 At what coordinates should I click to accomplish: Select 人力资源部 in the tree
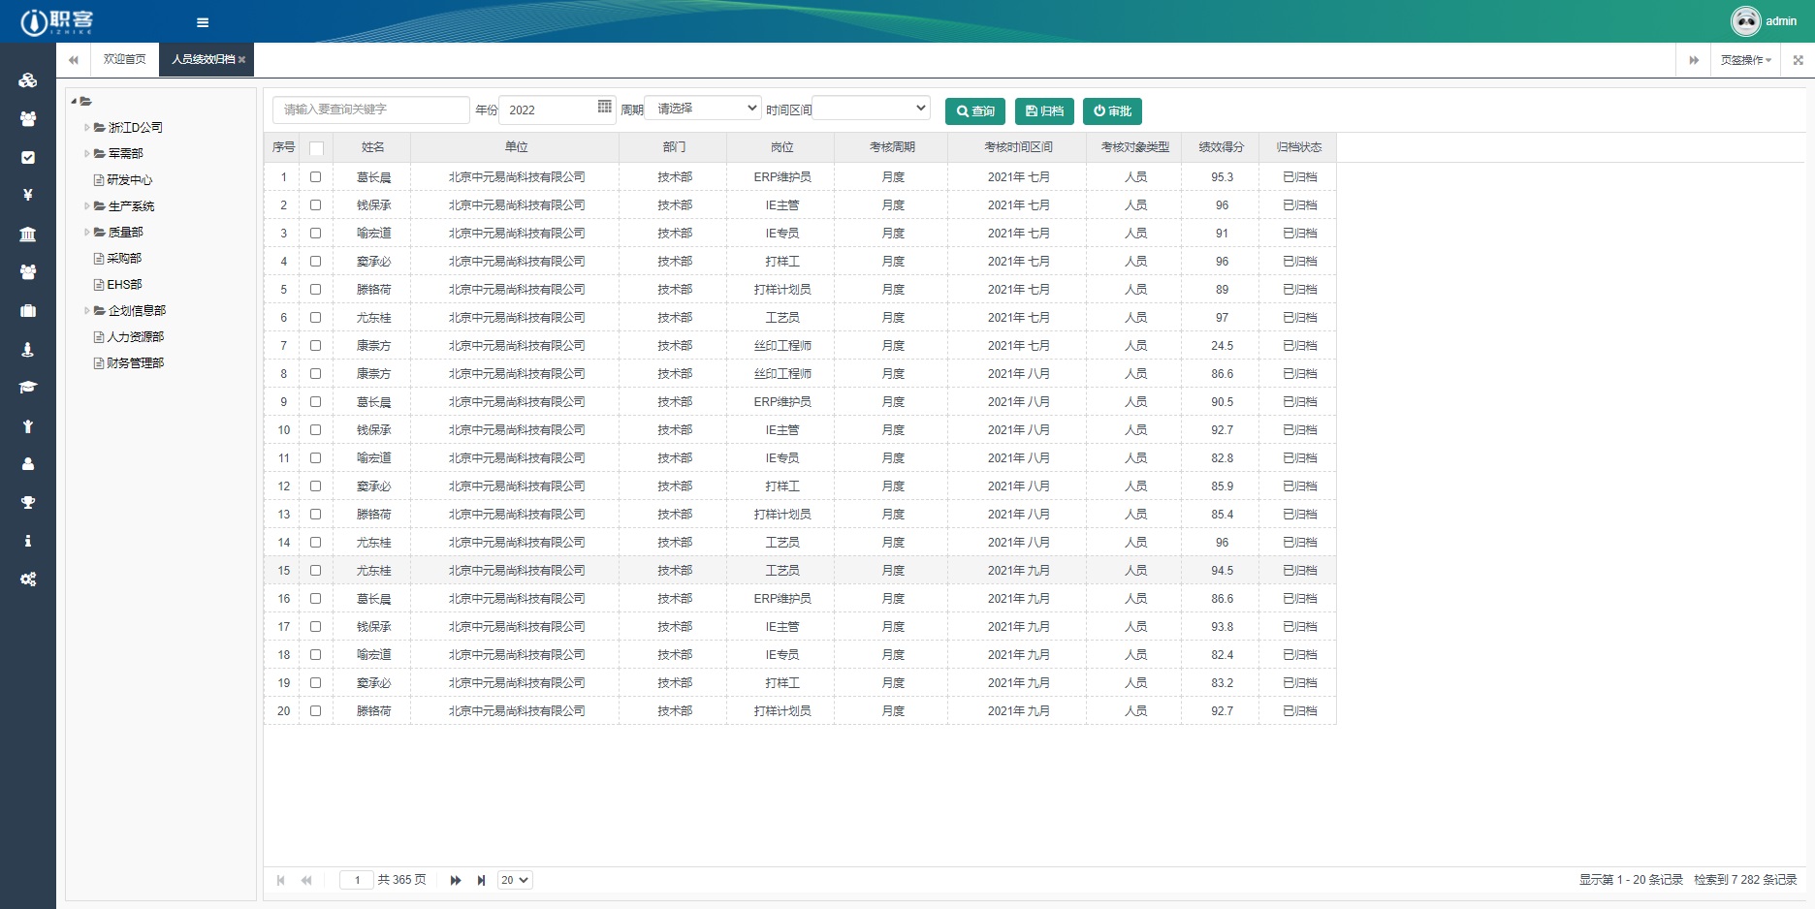click(135, 336)
